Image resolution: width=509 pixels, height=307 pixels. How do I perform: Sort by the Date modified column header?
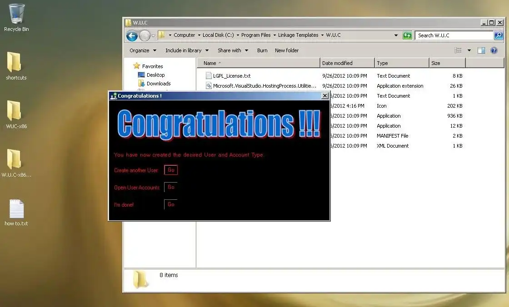pyautogui.click(x=347, y=63)
